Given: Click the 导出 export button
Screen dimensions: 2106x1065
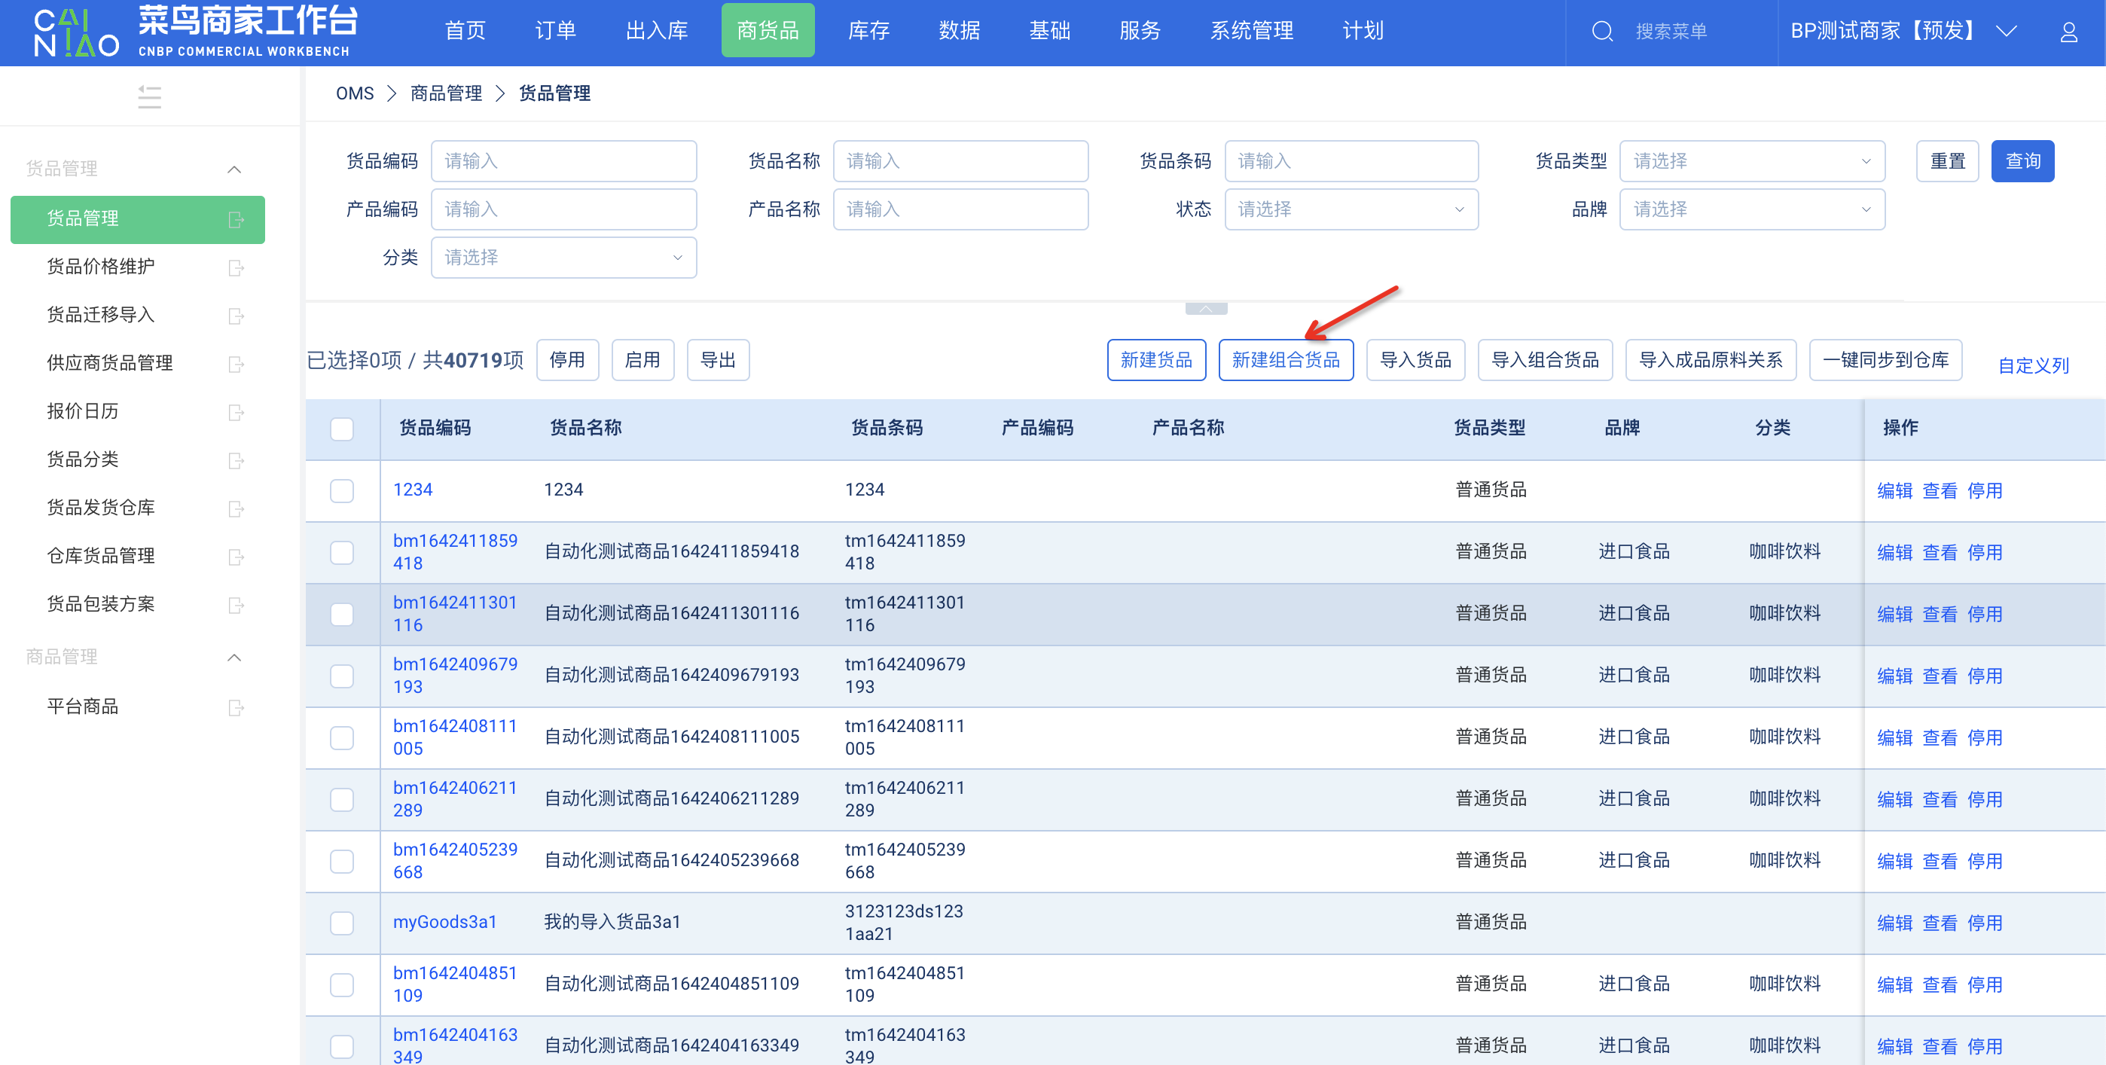Looking at the screenshot, I should pos(718,361).
